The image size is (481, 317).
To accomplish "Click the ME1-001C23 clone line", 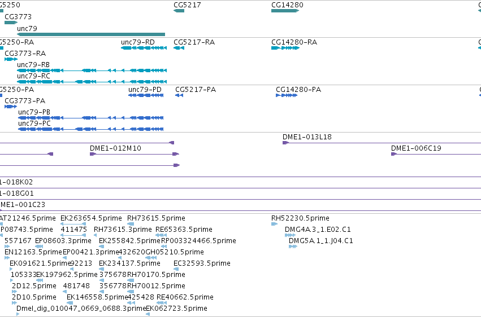I will pos(241,210).
